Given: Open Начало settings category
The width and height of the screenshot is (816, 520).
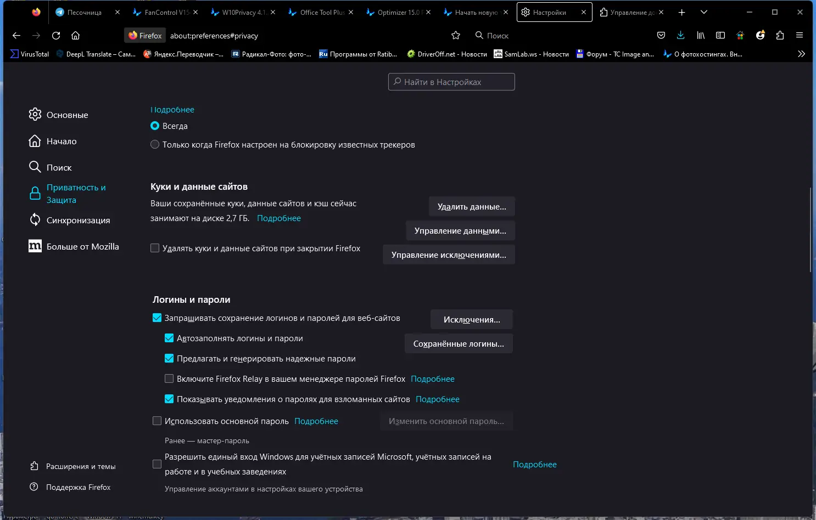Looking at the screenshot, I should click(53, 141).
